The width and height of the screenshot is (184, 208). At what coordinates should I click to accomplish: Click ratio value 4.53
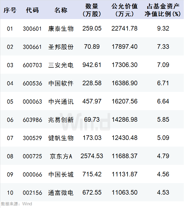pos(163,192)
